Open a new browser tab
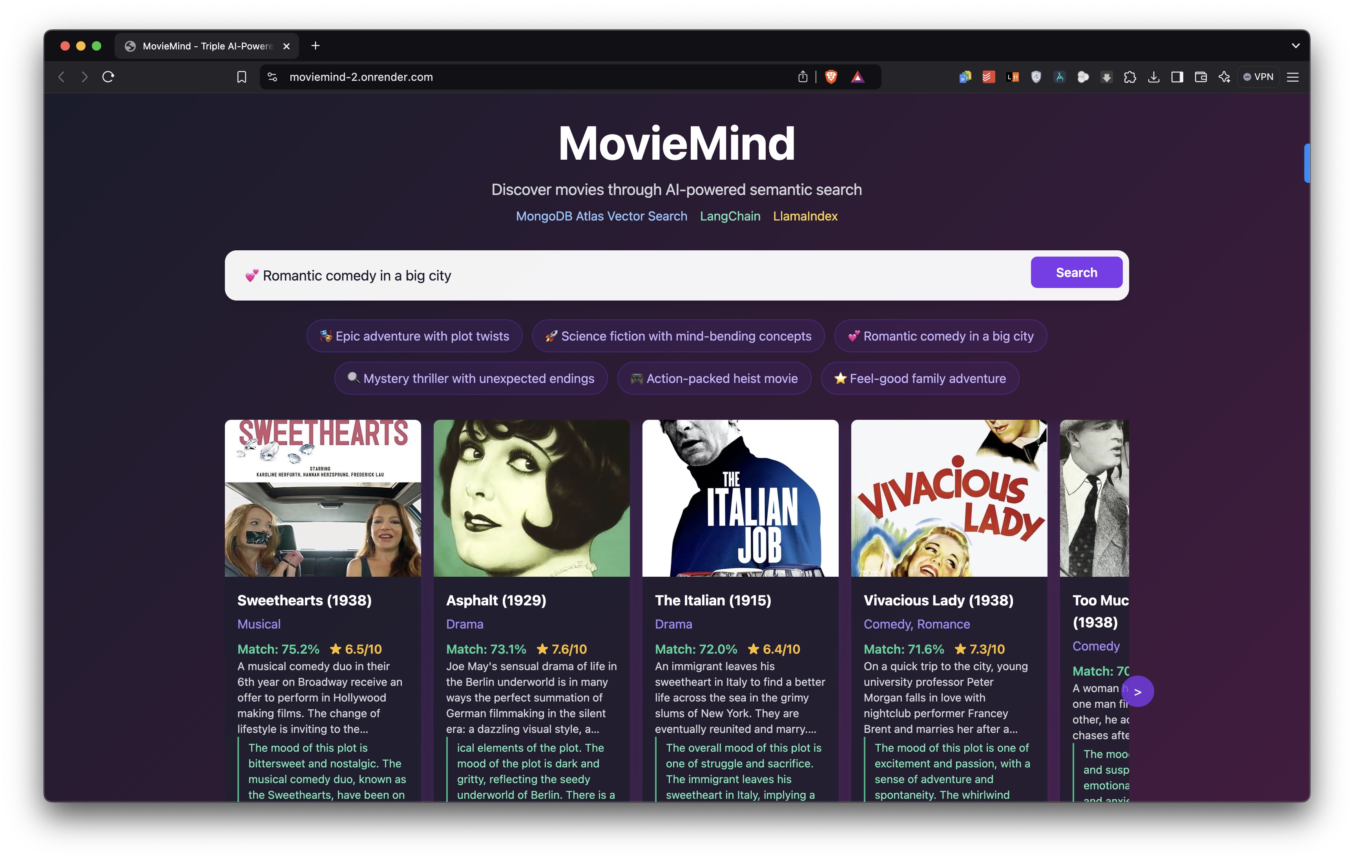Image resolution: width=1354 pixels, height=860 pixels. coord(316,46)
